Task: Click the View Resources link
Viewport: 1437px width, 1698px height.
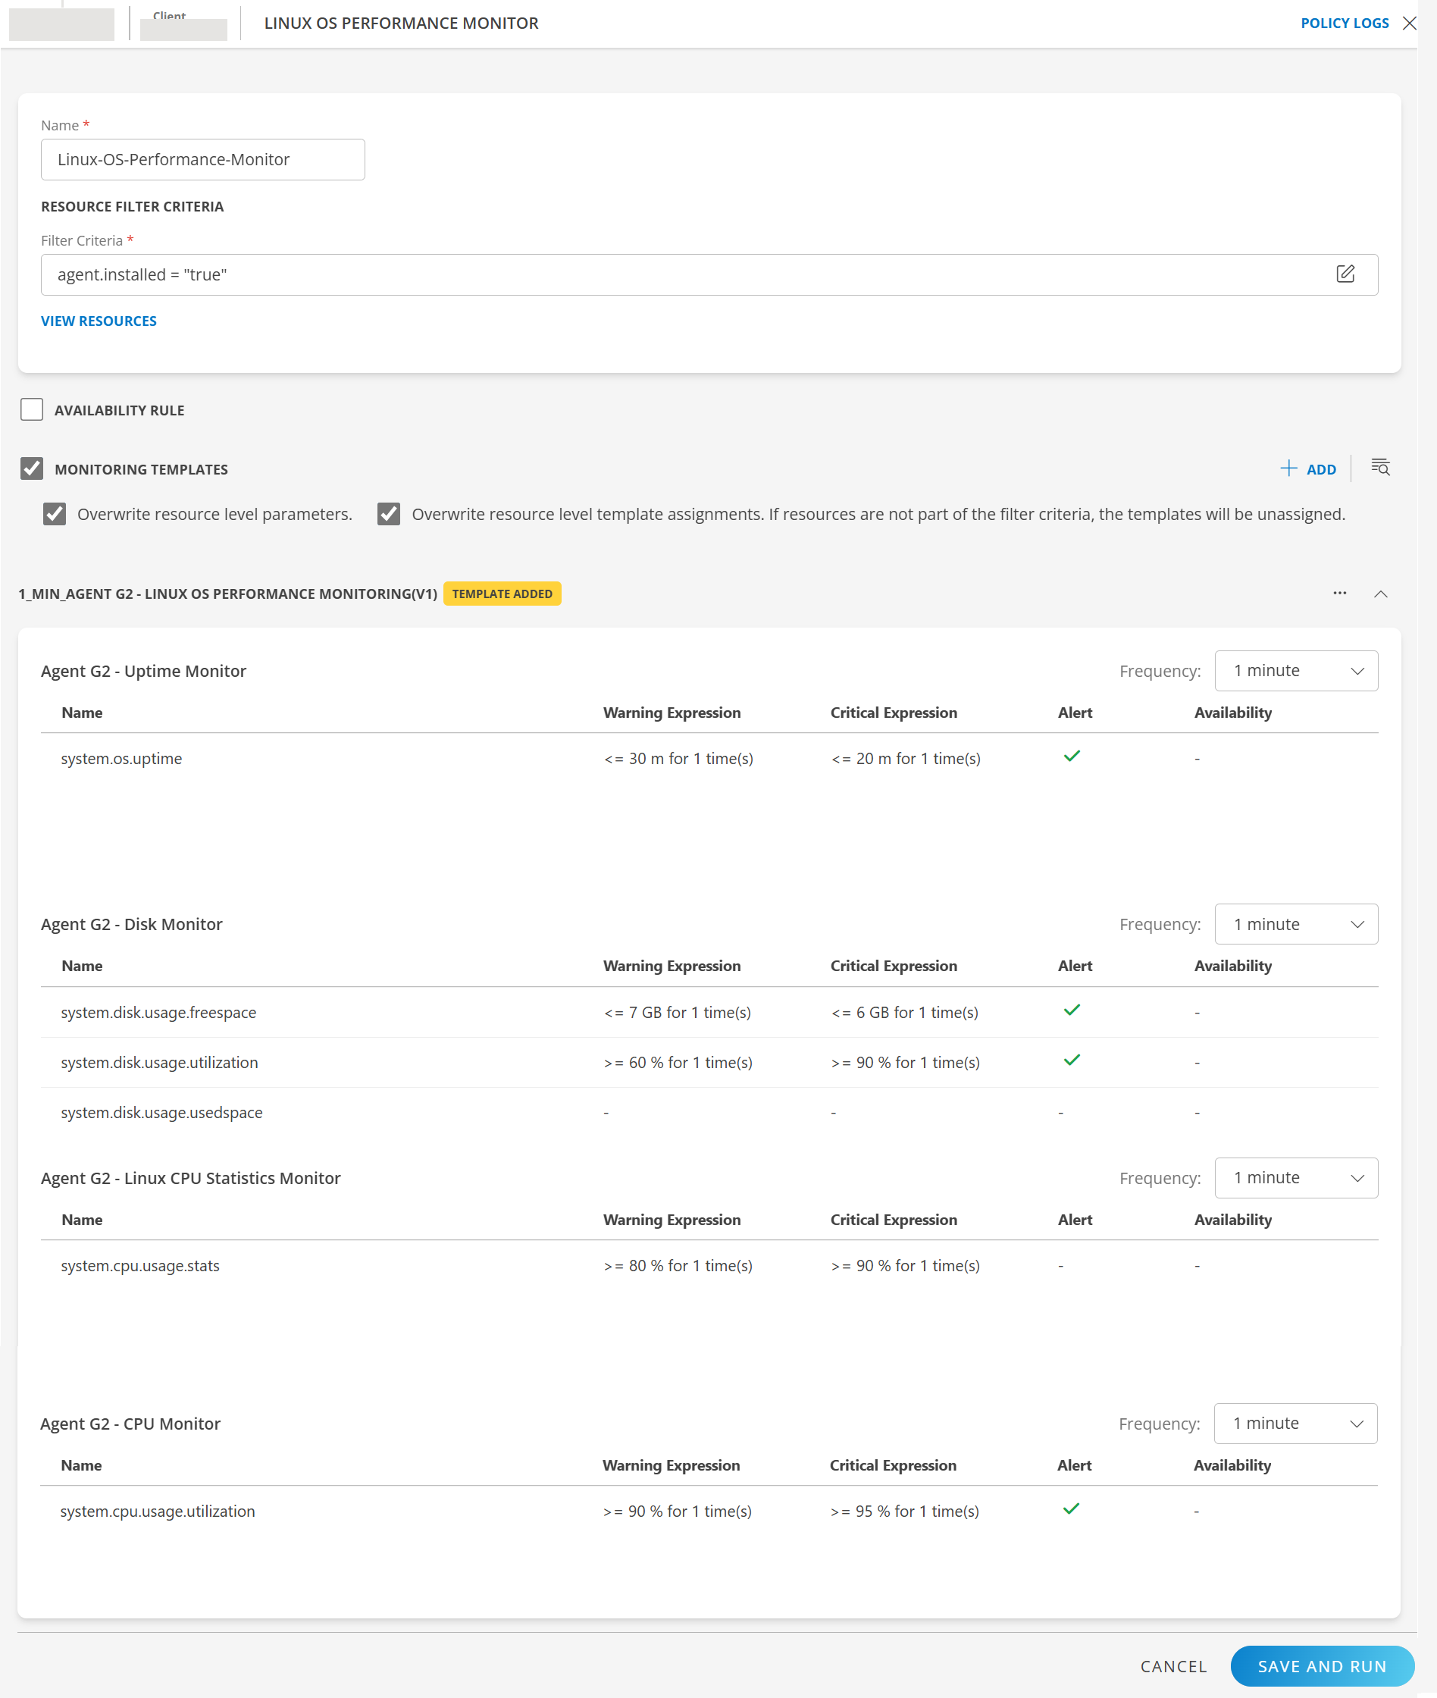Action: click(x=99, y=321)
